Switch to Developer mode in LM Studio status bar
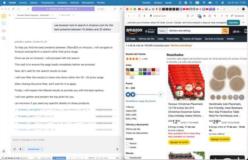The image size is (248, 160). click(59, 158)
